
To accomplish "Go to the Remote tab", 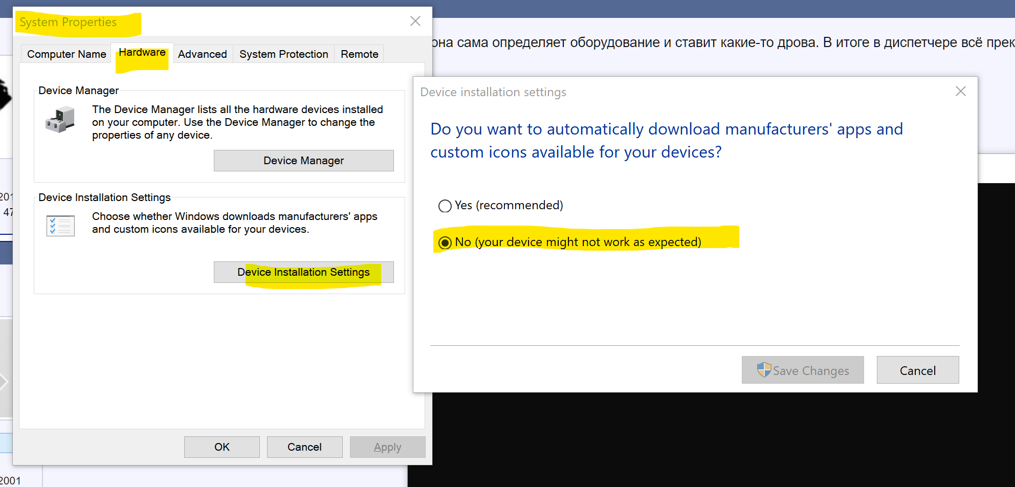I will pos(359,54).
